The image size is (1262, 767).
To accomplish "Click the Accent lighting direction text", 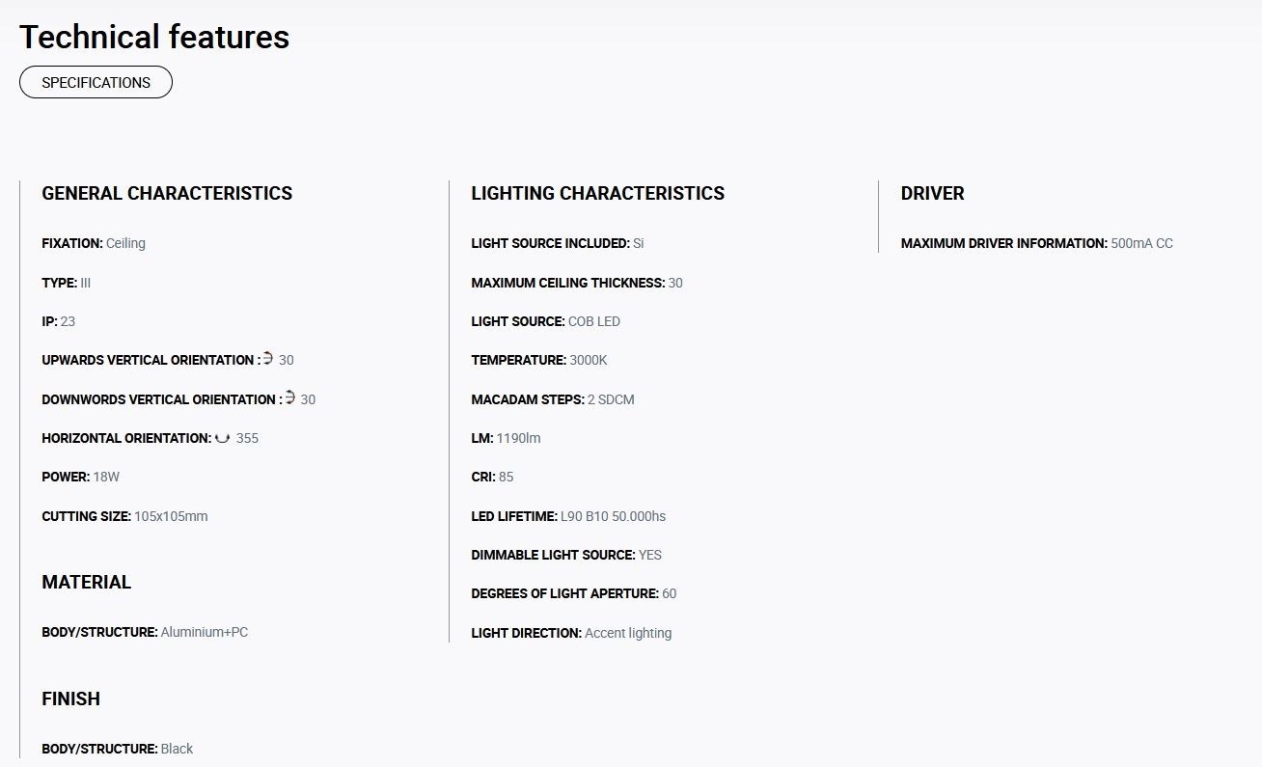I will [628, 633].
